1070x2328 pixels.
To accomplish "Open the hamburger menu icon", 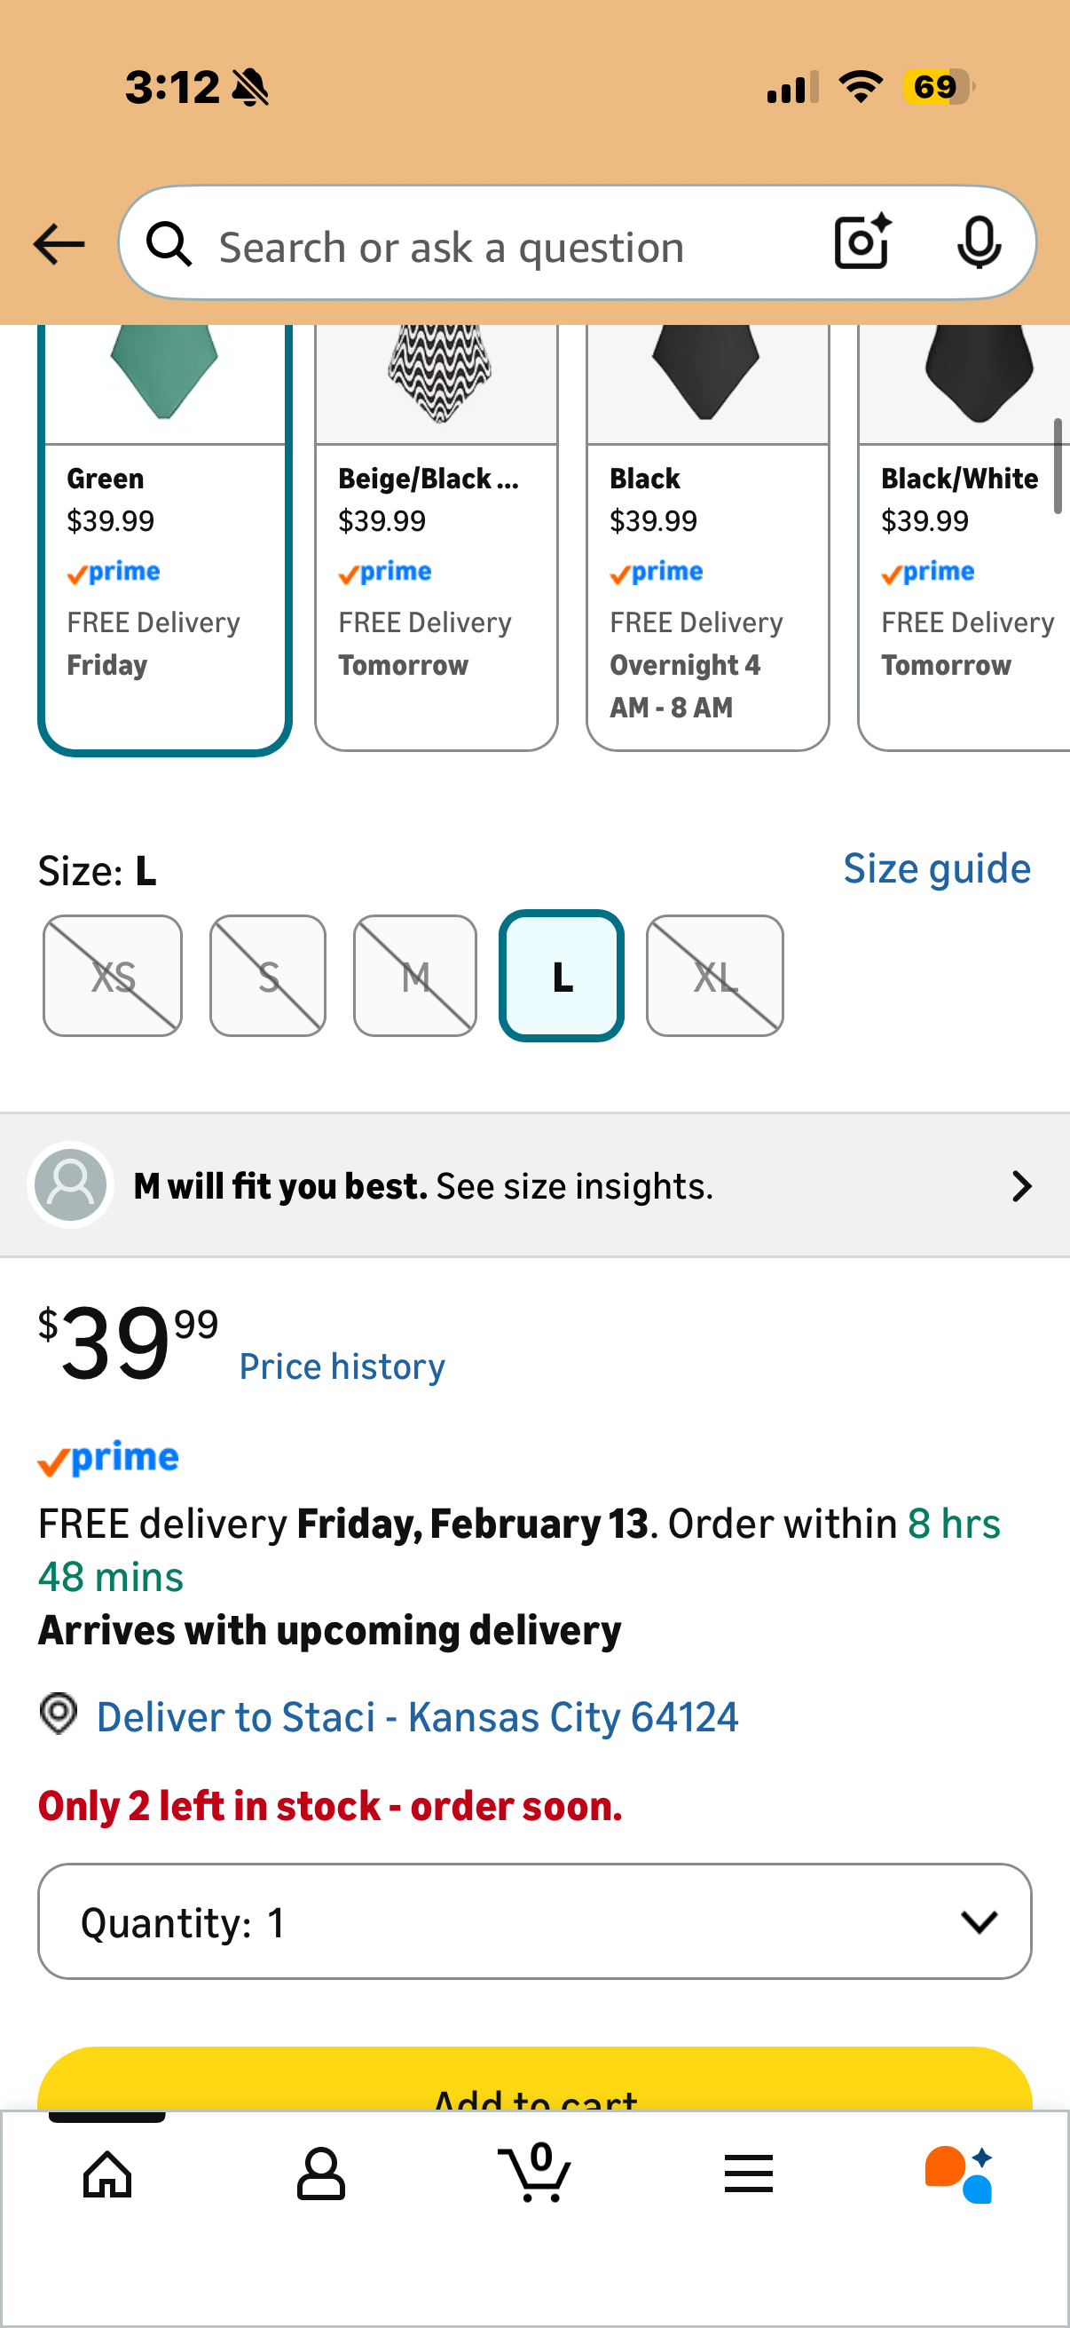I will 749,2174.
